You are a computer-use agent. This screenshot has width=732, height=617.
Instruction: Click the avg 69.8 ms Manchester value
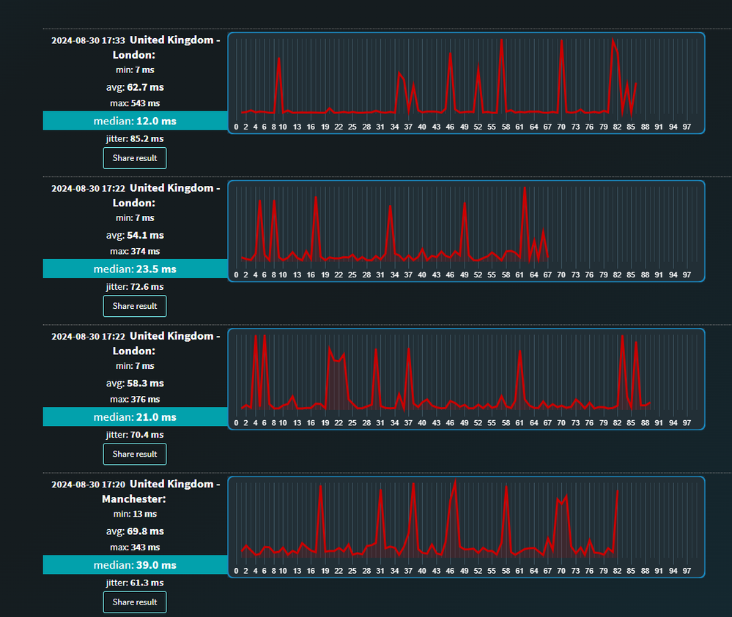pyautogui.click(x=134, y=531)
